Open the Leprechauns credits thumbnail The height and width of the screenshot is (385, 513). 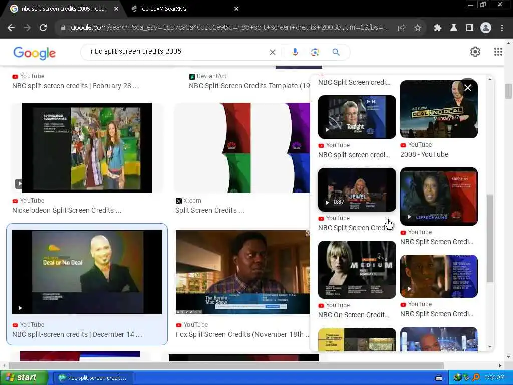439,197
